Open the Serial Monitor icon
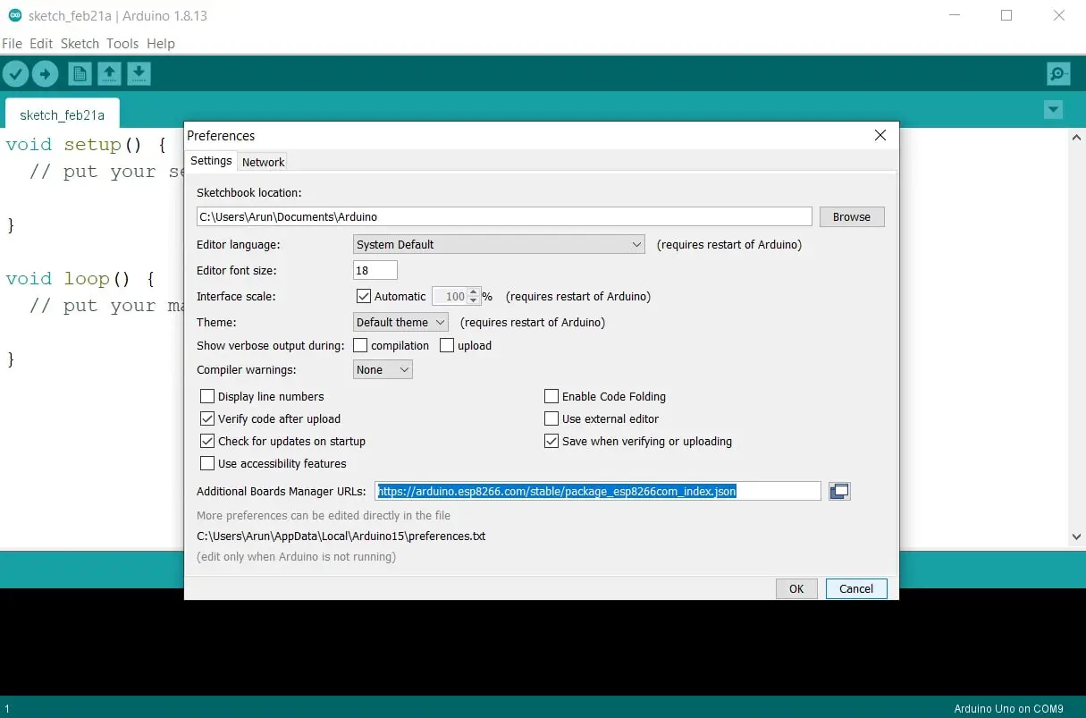 tap(1058, 73)
